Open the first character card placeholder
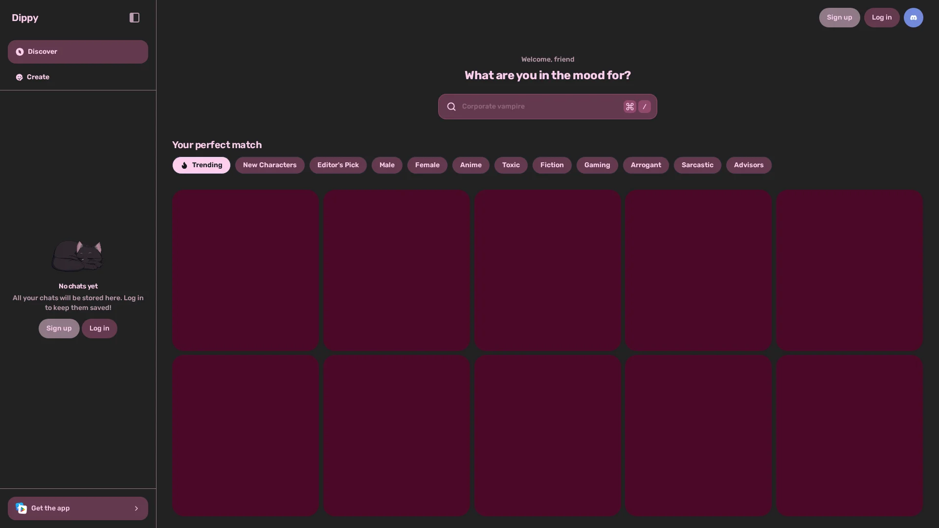The width and height of the screenshot is (939, 528). click(246, 270)
